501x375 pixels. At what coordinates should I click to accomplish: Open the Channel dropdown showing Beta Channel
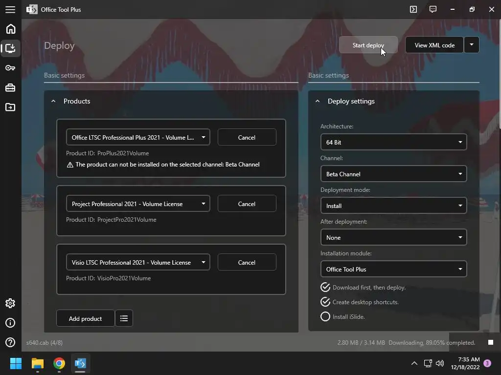[x=394, y=174]
